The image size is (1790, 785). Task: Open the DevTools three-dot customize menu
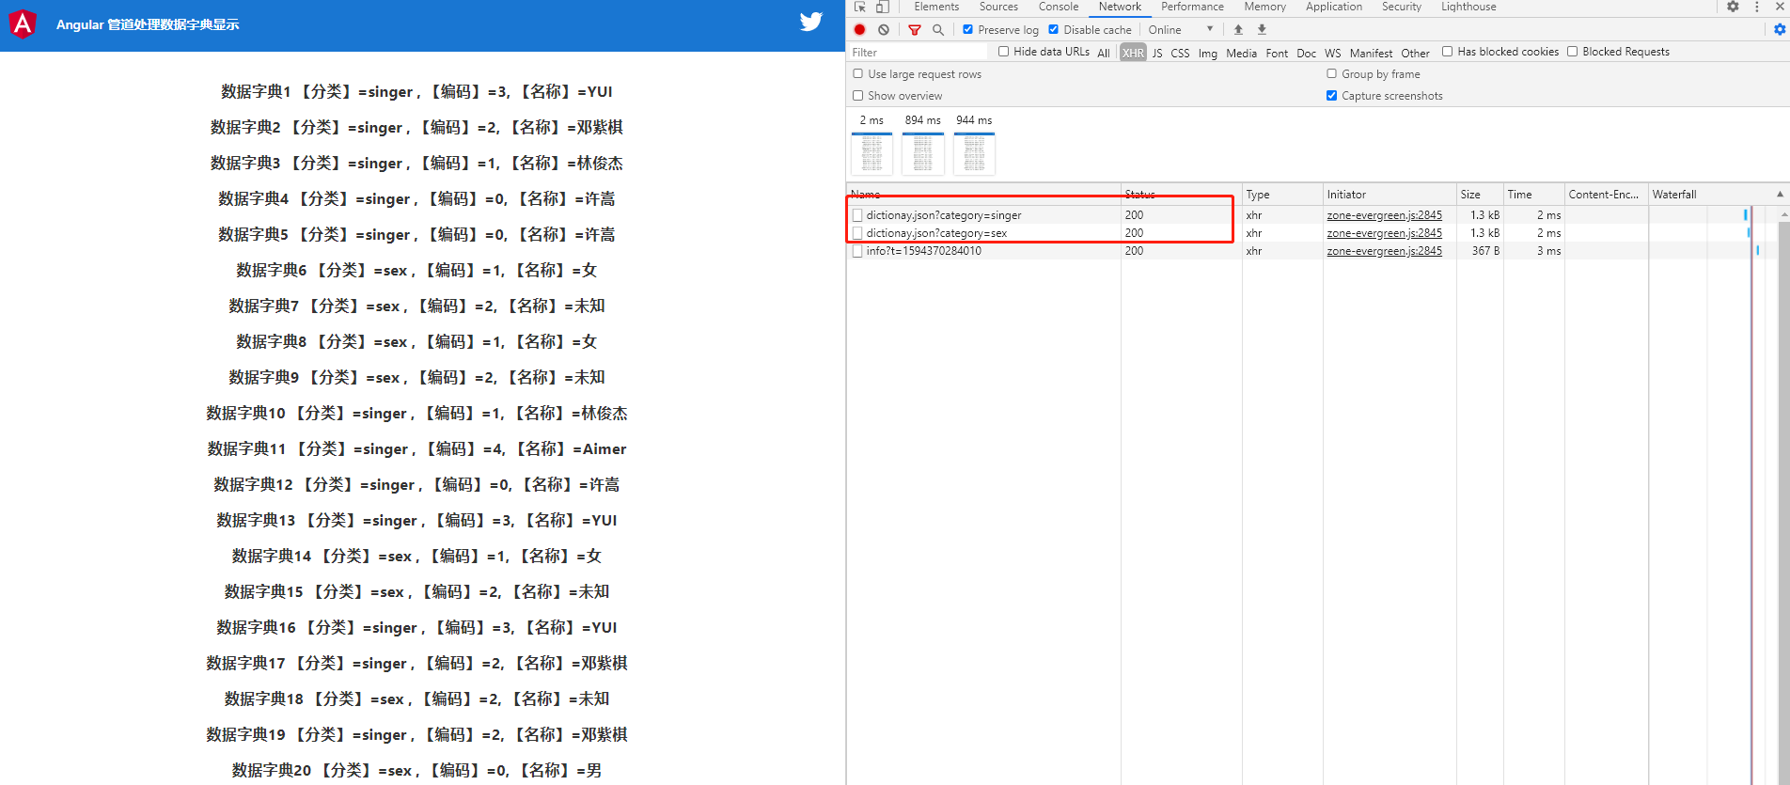pos(1756,7)
